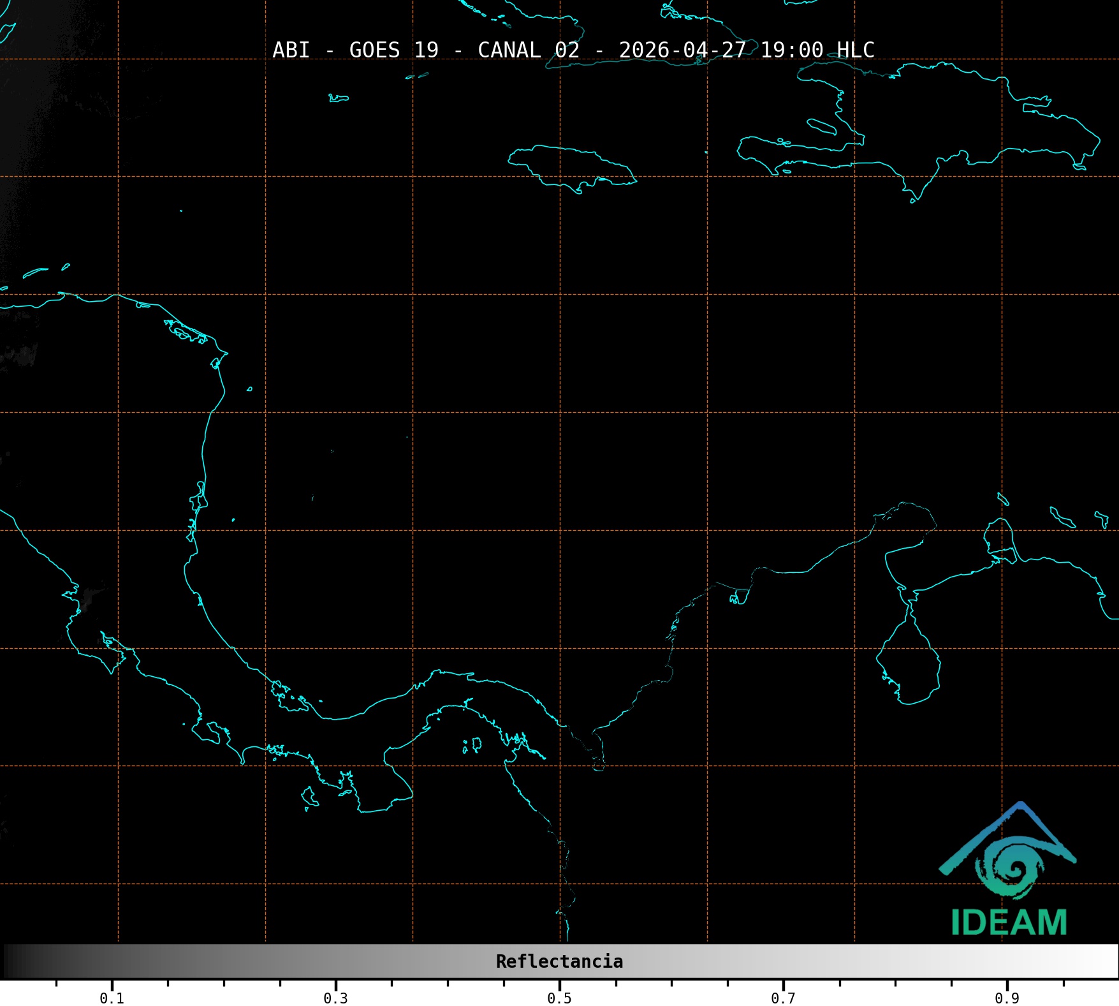Click the date 2026-04-27 in the title

pyautogui.click(x=682, y=50)
